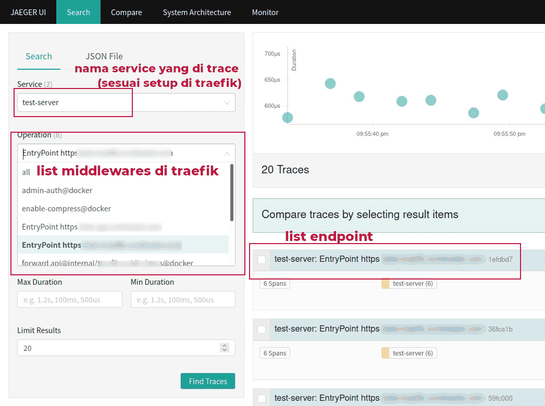
Task: Tick the checkbox for trace 36fca1b
Action: [x=262, y=329]
